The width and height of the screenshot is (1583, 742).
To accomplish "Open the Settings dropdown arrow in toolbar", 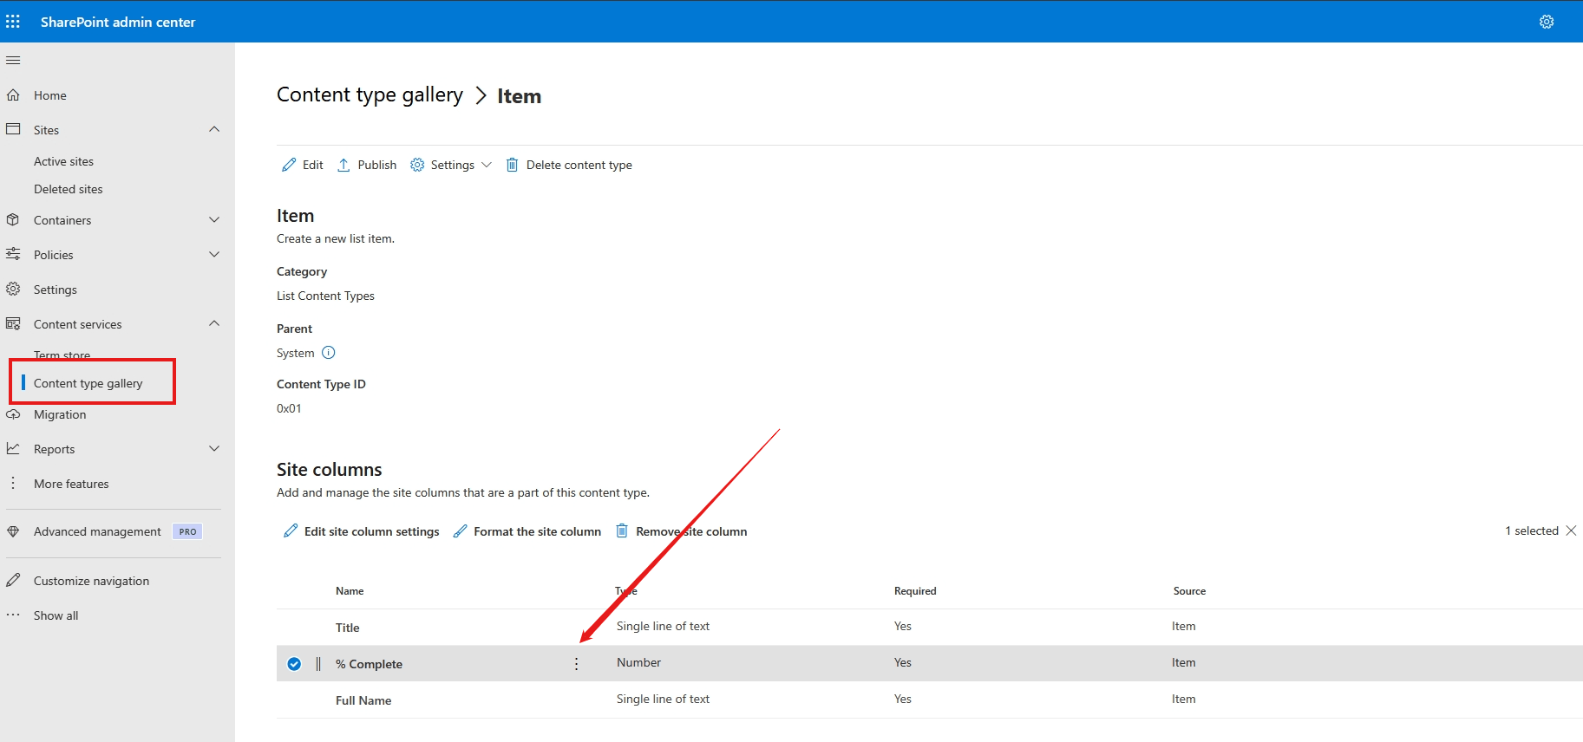I will point(487,165).
